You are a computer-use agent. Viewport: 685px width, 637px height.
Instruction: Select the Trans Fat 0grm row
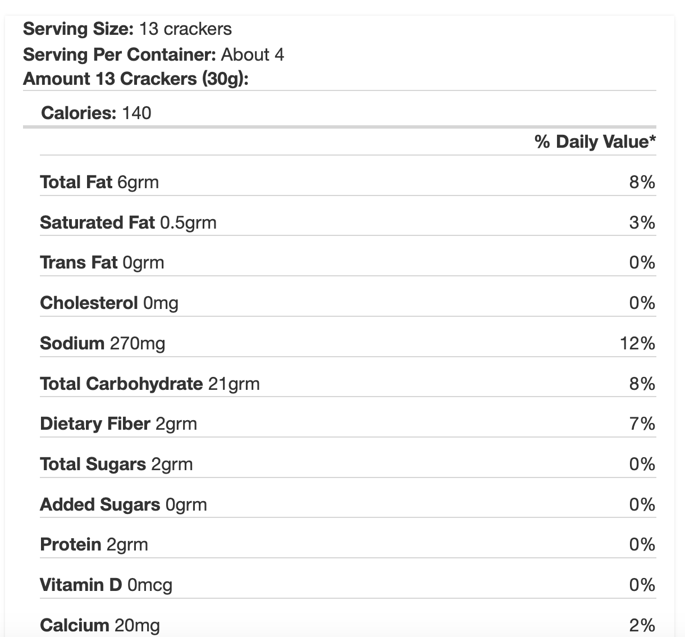[x=348, y=262]
